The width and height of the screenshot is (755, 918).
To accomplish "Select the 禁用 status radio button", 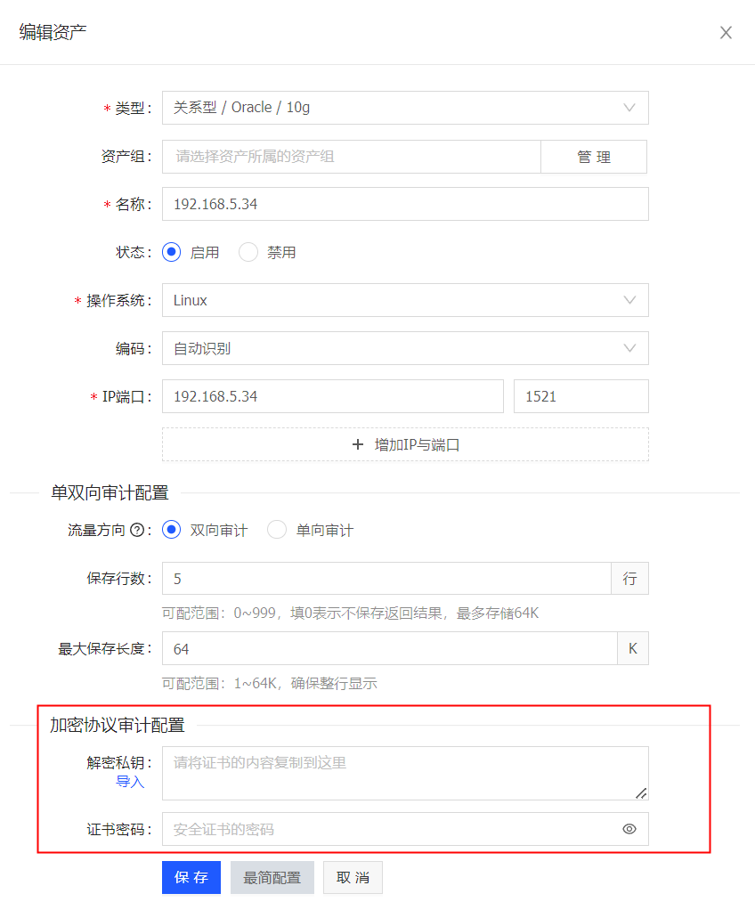I will pyautogui.click(x=248, y=252).
